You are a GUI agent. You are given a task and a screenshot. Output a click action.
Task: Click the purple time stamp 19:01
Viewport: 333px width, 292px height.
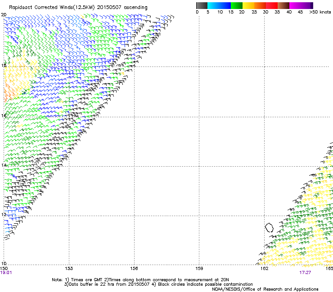[6, 273]
